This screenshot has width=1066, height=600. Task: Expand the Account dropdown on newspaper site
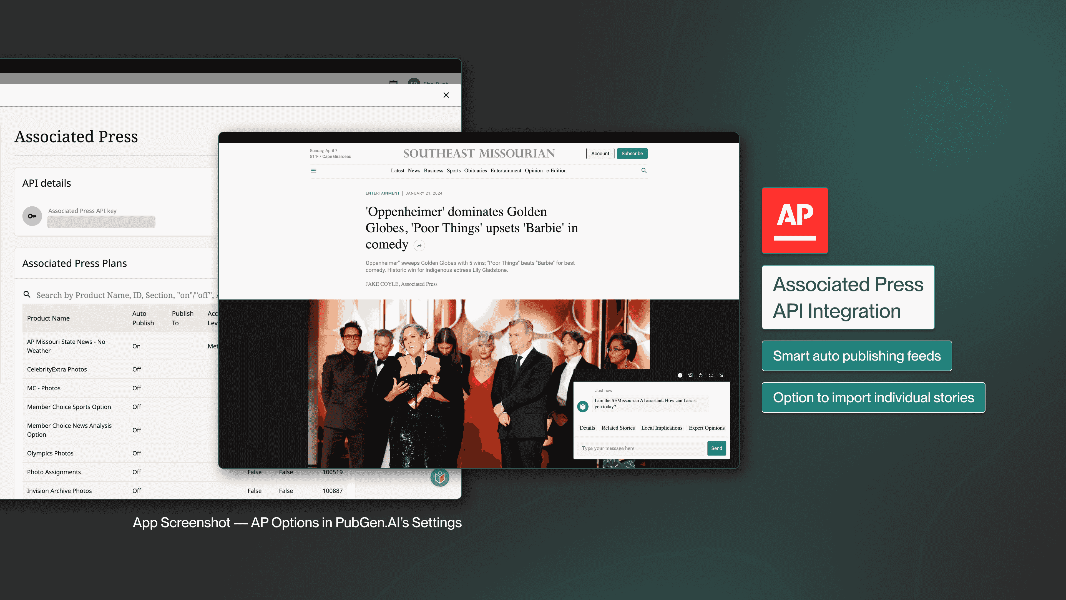pyautogui.click(x=600, y=152)
